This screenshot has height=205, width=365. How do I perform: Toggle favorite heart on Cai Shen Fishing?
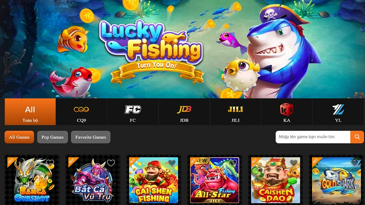pyautogui.click(x=172, y=163)
